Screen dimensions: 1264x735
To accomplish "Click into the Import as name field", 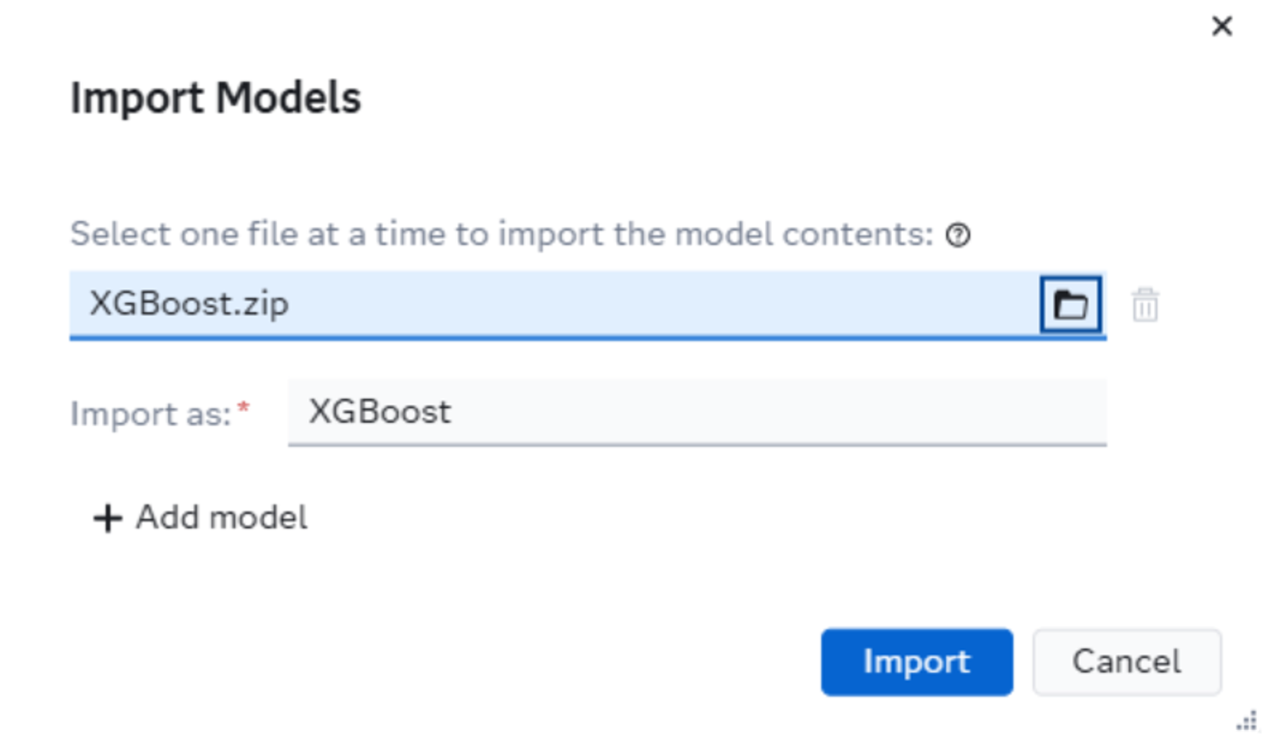I will coord(696,412).
